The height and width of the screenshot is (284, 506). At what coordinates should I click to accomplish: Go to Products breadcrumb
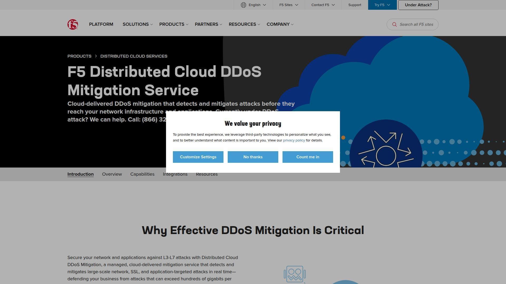click(x=79, y=56)
